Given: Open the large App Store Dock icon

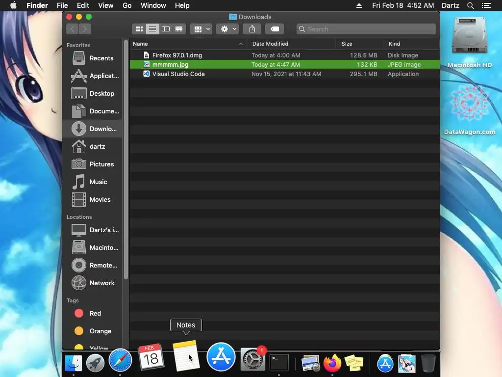Looking at the screenshot, I should [221, 357].
